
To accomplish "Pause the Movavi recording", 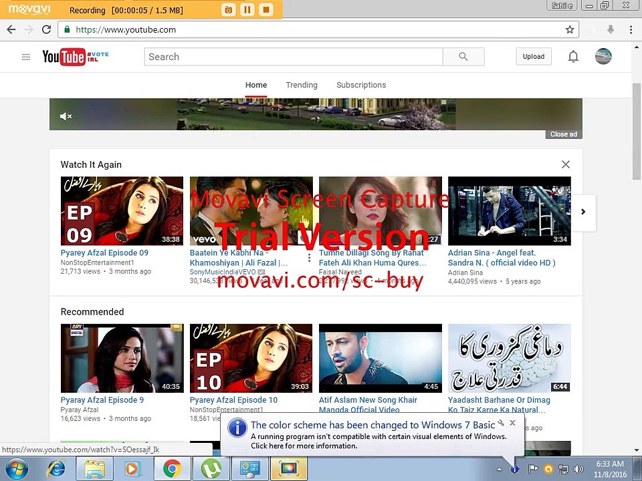I will pyautogui.click(x=247, y=10).
